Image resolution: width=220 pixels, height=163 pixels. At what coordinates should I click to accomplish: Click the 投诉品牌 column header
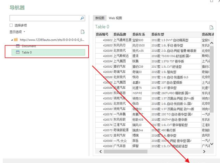pos(120,35)
